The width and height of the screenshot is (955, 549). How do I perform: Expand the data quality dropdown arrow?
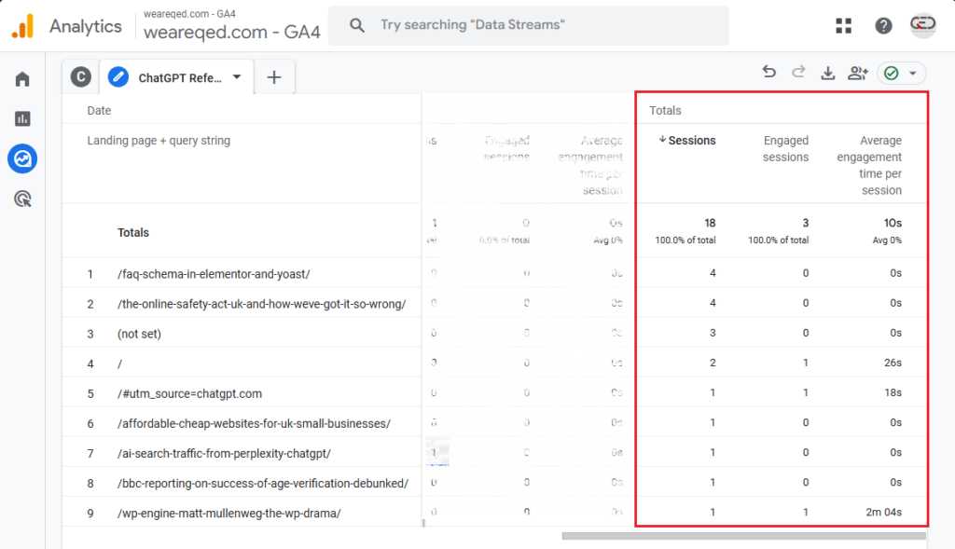click(912, 73)
